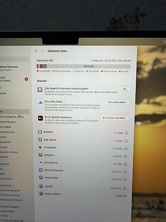Click the Belgeler document icon
The image size is (166, 222).
(x=40, y=131)
